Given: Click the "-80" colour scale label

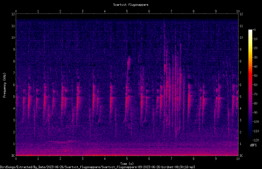Looking at the screenshot, I should 255,103.
